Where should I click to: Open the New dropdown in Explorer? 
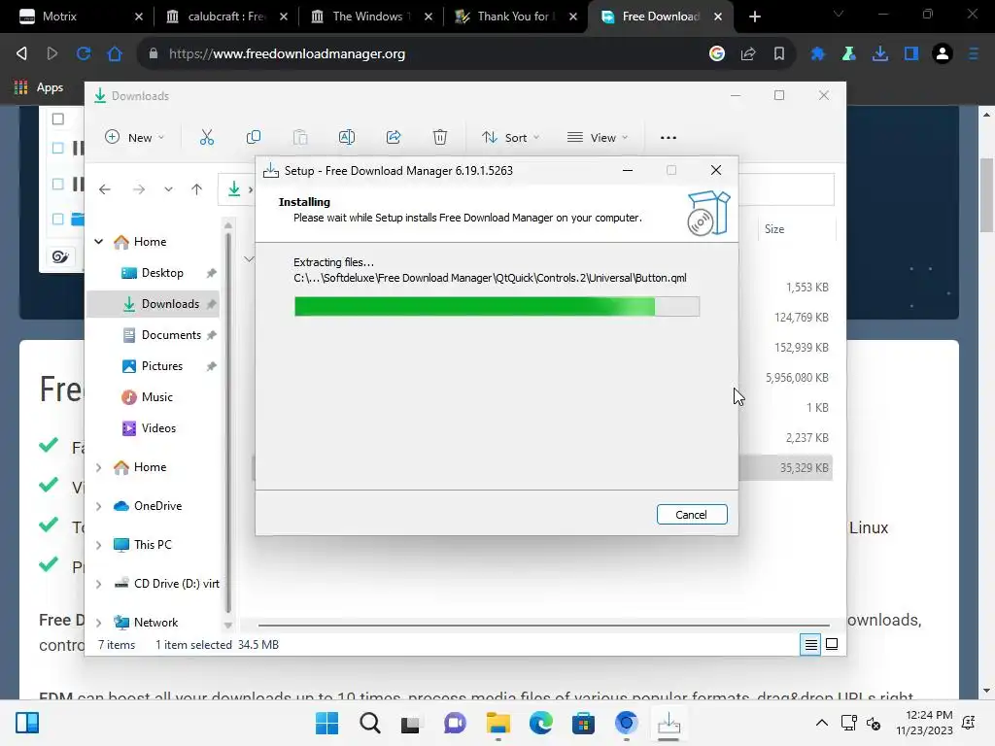point(134,137)
